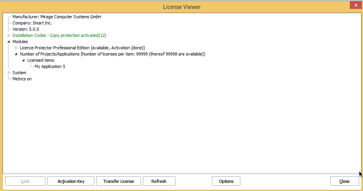Select Licence Protector Professional Edition item
The width and height of the screenshot is (363, 191).
(x=82, y=48)
